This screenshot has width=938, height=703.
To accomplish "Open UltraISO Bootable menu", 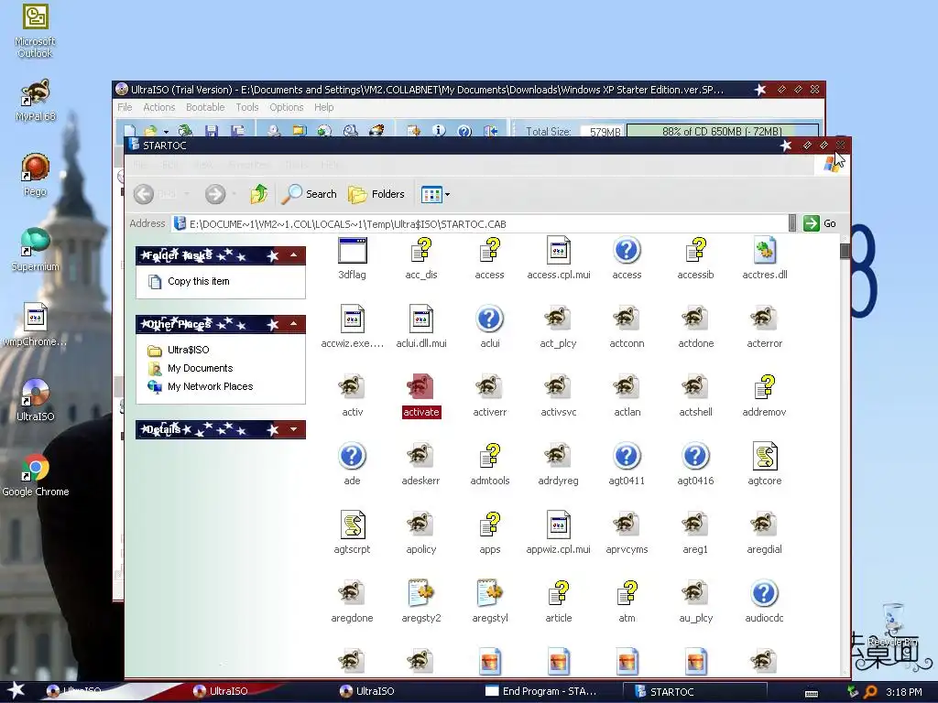I will [x=205, y=107].
